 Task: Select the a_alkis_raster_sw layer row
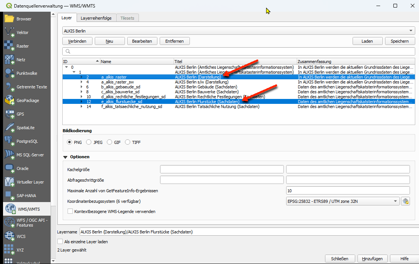click(x=117, y=82)
